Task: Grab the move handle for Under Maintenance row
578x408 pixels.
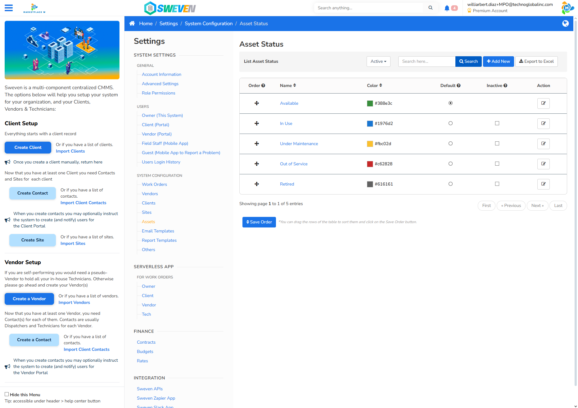Action: click(257, 144)
